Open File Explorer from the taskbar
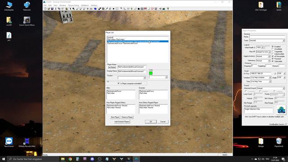 (x=63, y=159)
